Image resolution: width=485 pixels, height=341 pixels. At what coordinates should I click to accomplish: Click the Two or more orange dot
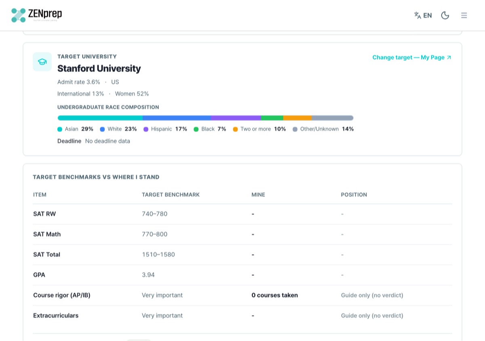point(235,129)
